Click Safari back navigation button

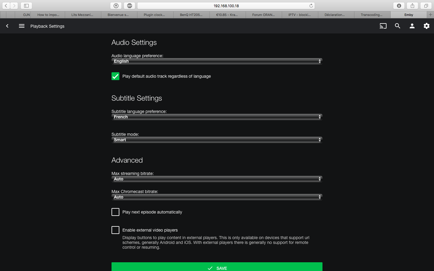(x=6, y=6)
